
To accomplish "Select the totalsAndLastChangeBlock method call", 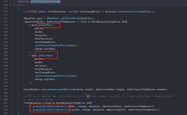I will pos(137,12).
